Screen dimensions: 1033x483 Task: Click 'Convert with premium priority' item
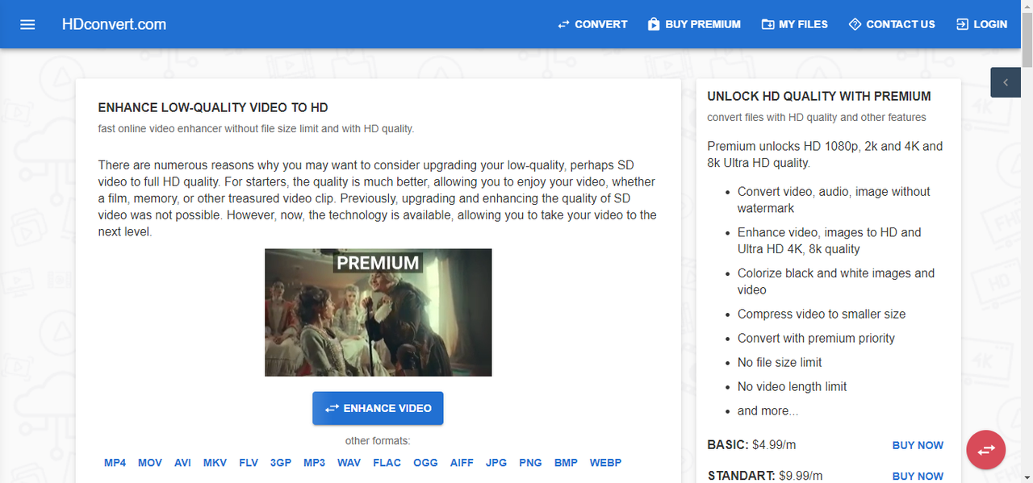816,338
